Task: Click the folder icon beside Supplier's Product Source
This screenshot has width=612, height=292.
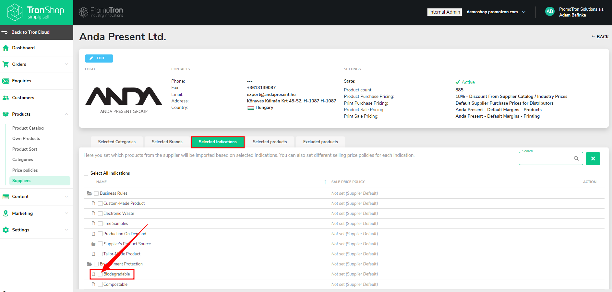Action: [x=93, y=244]
